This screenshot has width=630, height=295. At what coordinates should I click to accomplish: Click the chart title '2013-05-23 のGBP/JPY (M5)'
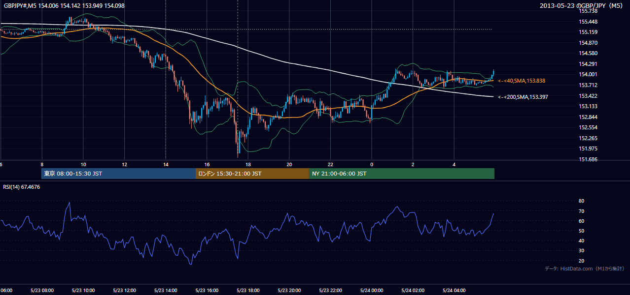pos(582,5)
